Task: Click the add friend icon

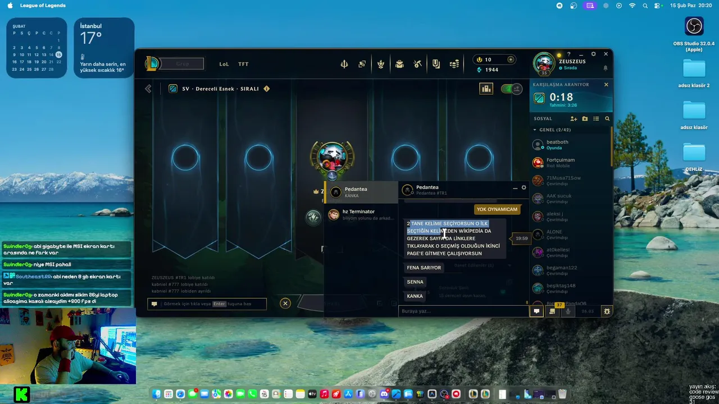Action: [574, 119]
